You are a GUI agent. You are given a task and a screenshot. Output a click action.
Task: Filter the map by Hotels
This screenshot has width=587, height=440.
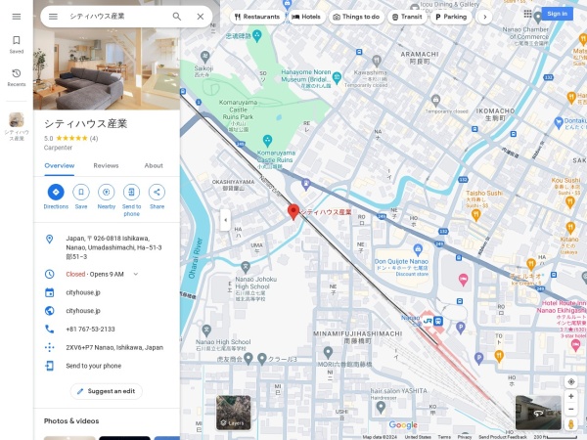coord(306,17)
